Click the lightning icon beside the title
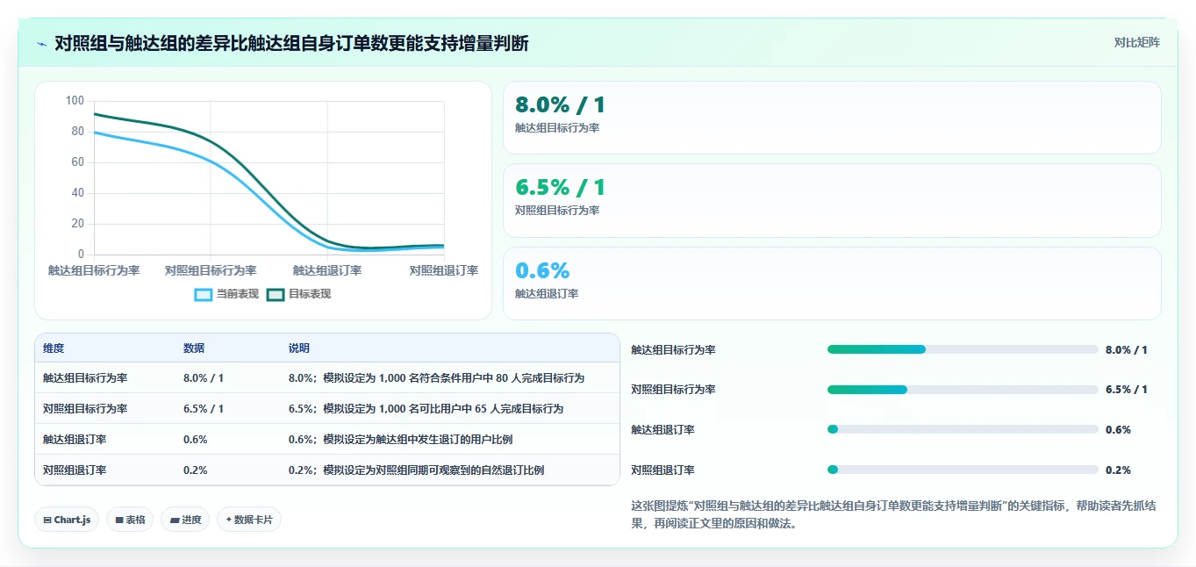Image resolution: width=1196 pixels, height=567 pixels. [41, 43]
